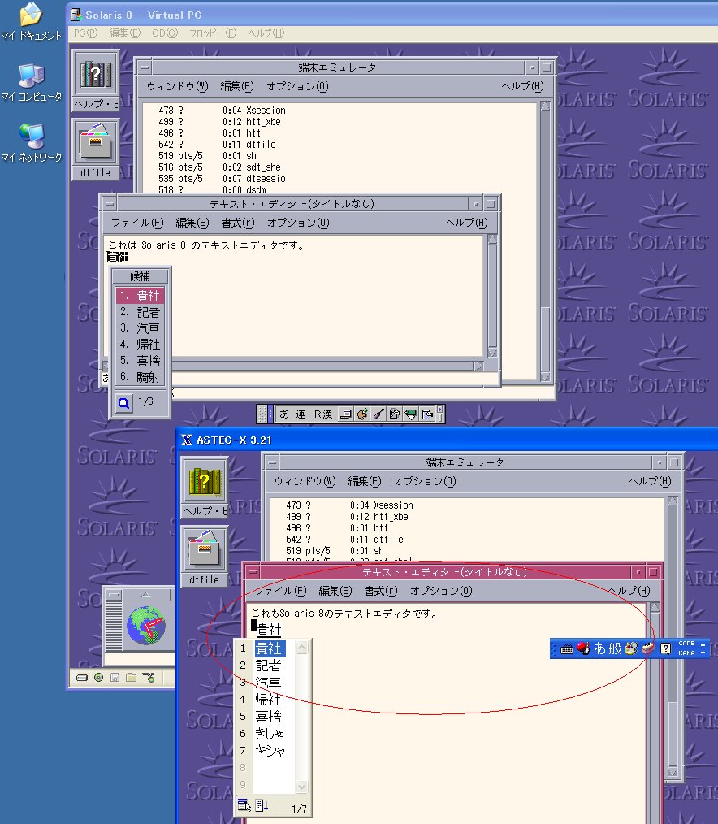Click the magnifier search icon in 候補 window
718x824 pixels.
pos(124,403)
